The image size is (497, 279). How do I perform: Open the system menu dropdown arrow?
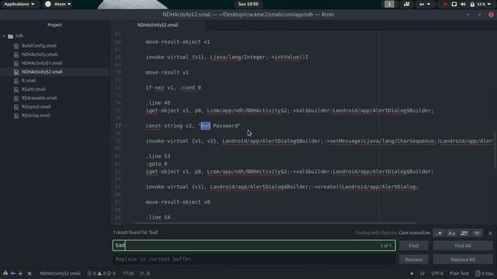coord(489,4)
